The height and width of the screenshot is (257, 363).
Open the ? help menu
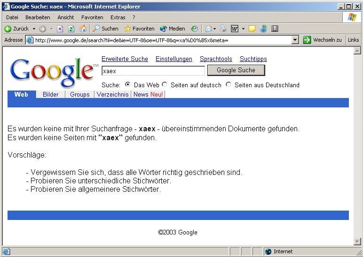point(134,17)
